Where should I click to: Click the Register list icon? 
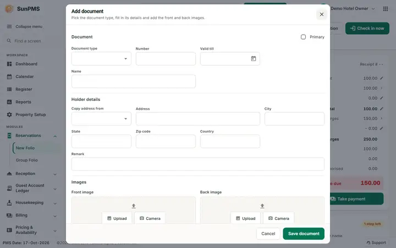point(9,89)
